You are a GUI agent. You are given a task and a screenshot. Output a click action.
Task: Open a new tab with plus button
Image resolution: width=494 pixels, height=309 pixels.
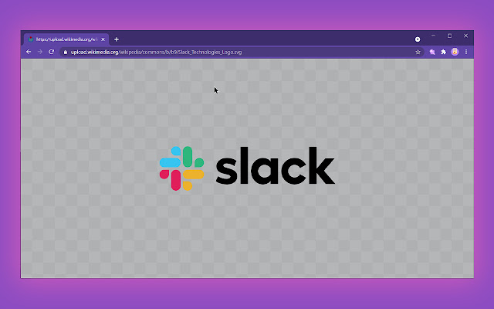[117, 39]
